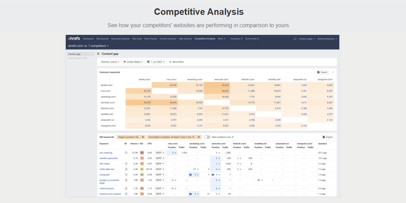Click the KD badge 90 for seo meaning
Viewport: 406px width, 203px height.
(x=142, y=153)
